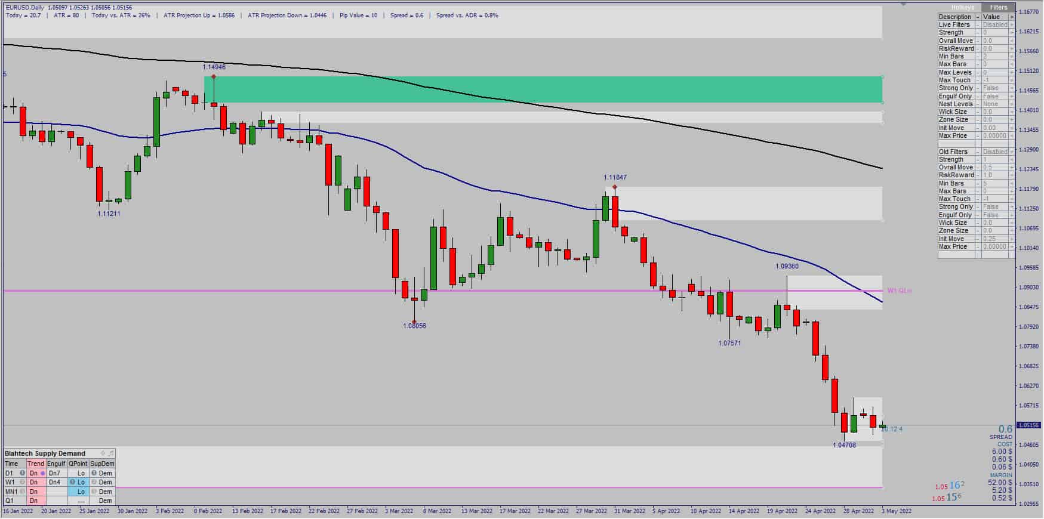Click the red diamond marker at the 1.14946 high
This screenshot has width=1044, height=519.
point(214,76)
